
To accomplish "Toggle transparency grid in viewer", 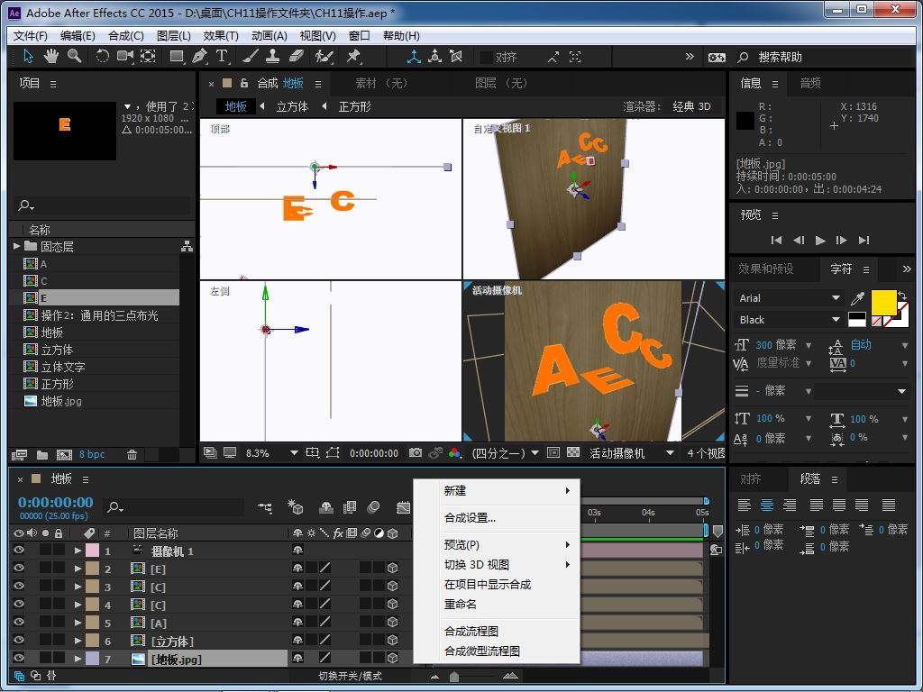I will [x=572, y=452].
